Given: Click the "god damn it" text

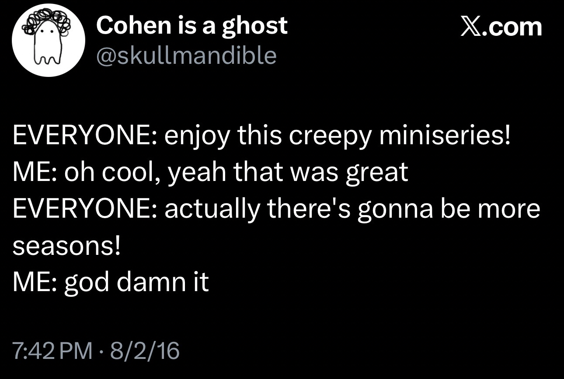Looking at the screenshot, I should point(137,282).
